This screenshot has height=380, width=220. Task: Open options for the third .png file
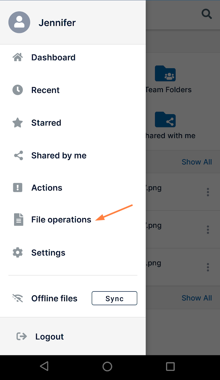[x=208, y=267]
